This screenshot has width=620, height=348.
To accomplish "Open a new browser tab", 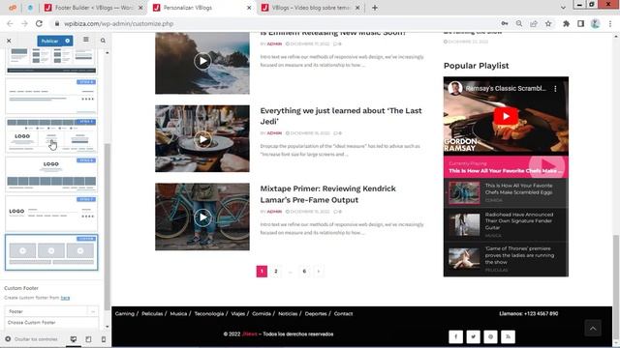I will point(375,8).
